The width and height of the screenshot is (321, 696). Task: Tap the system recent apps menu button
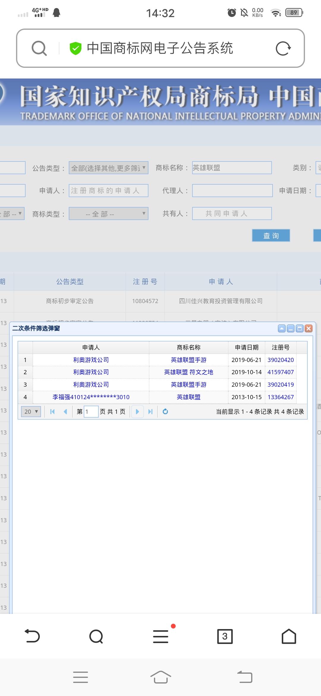point(81,677)
